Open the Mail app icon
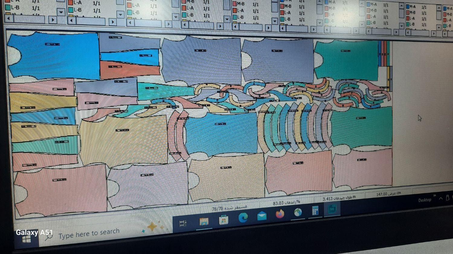This screenshot has height=254, width=453. coord(262,215)
